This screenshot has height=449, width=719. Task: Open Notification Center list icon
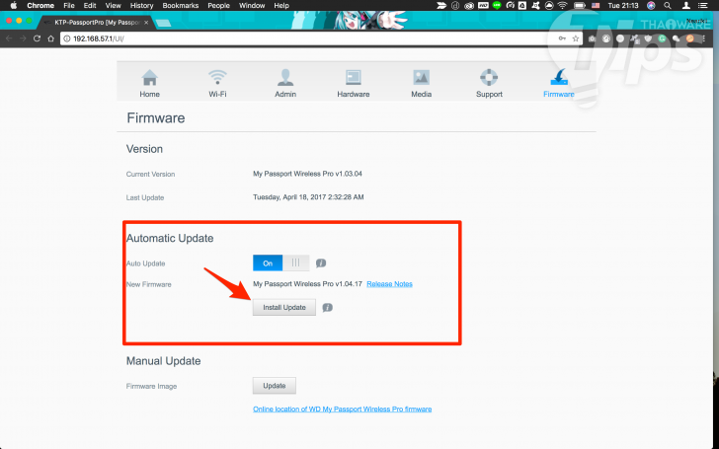click(x=702, y=6)
